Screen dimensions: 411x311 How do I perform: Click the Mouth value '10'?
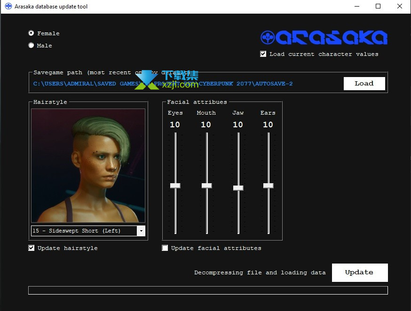[x=206, y=124]
